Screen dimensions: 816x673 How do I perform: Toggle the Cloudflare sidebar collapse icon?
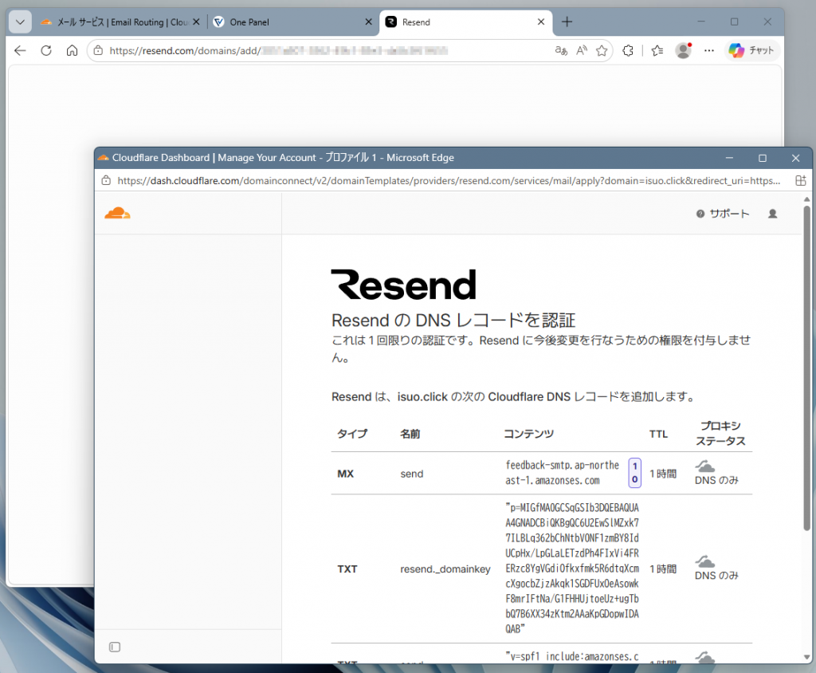115,647
